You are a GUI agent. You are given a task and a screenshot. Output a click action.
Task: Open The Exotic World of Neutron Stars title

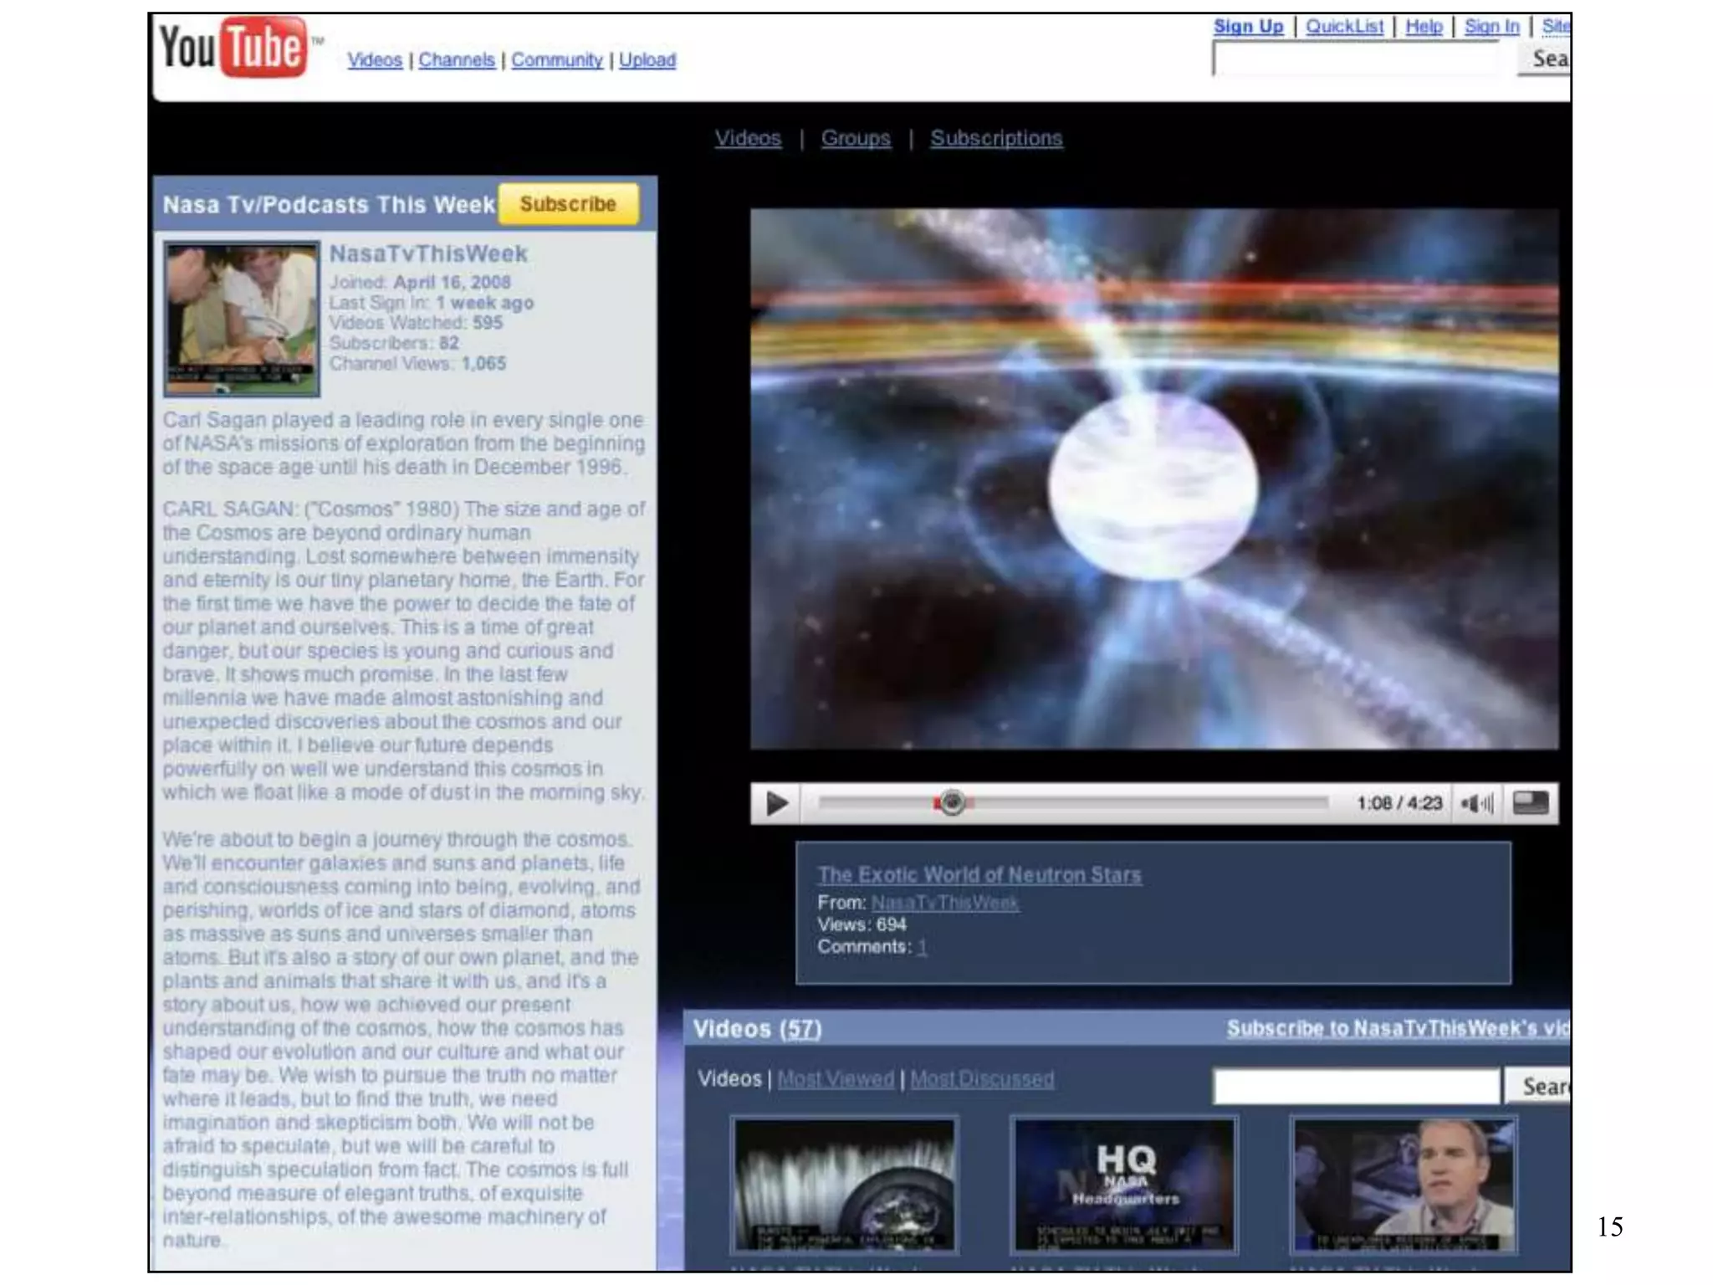pos(979,875)
